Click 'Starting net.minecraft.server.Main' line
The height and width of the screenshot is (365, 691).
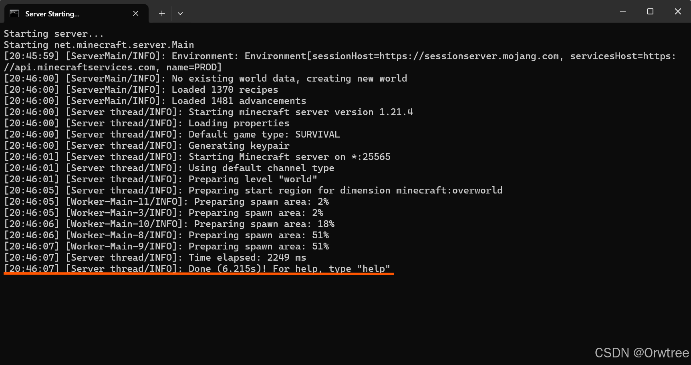[99, 45]
